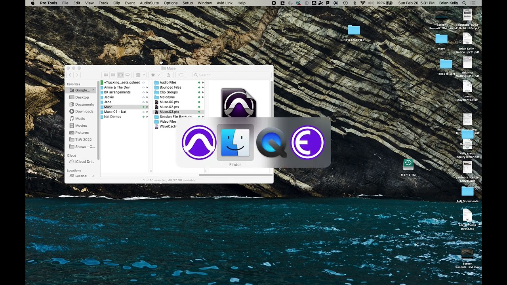Open Time Machine menu bar icon
507x285 pixels.
pos(345,3)
